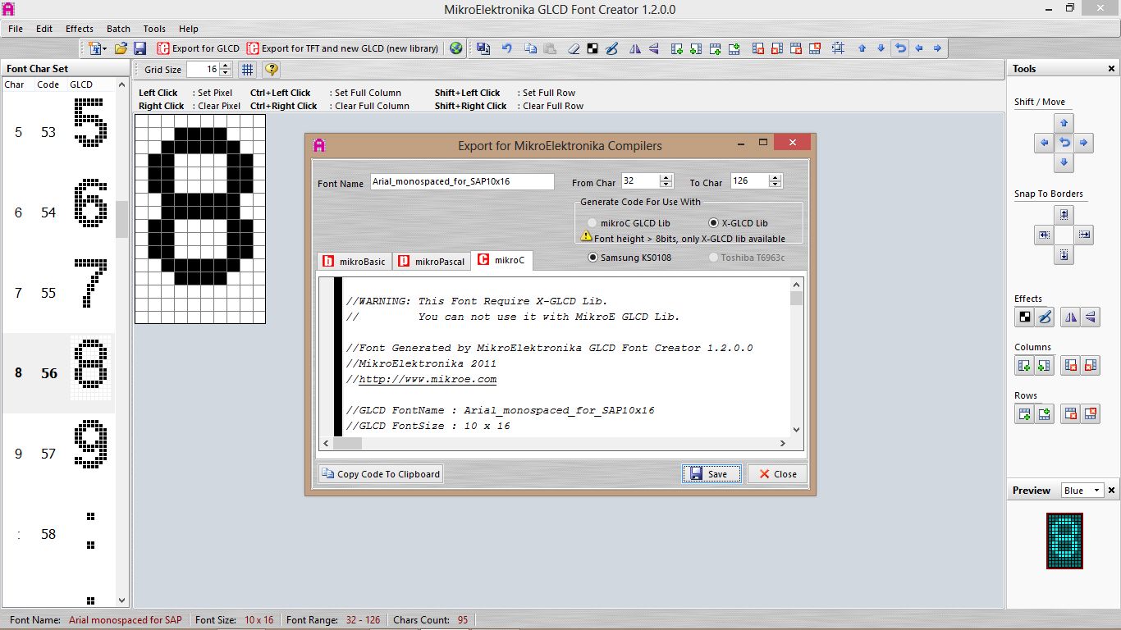Open the new-file dropdown arrow in toolbar

pyautogui.click(x=104, y=48)
